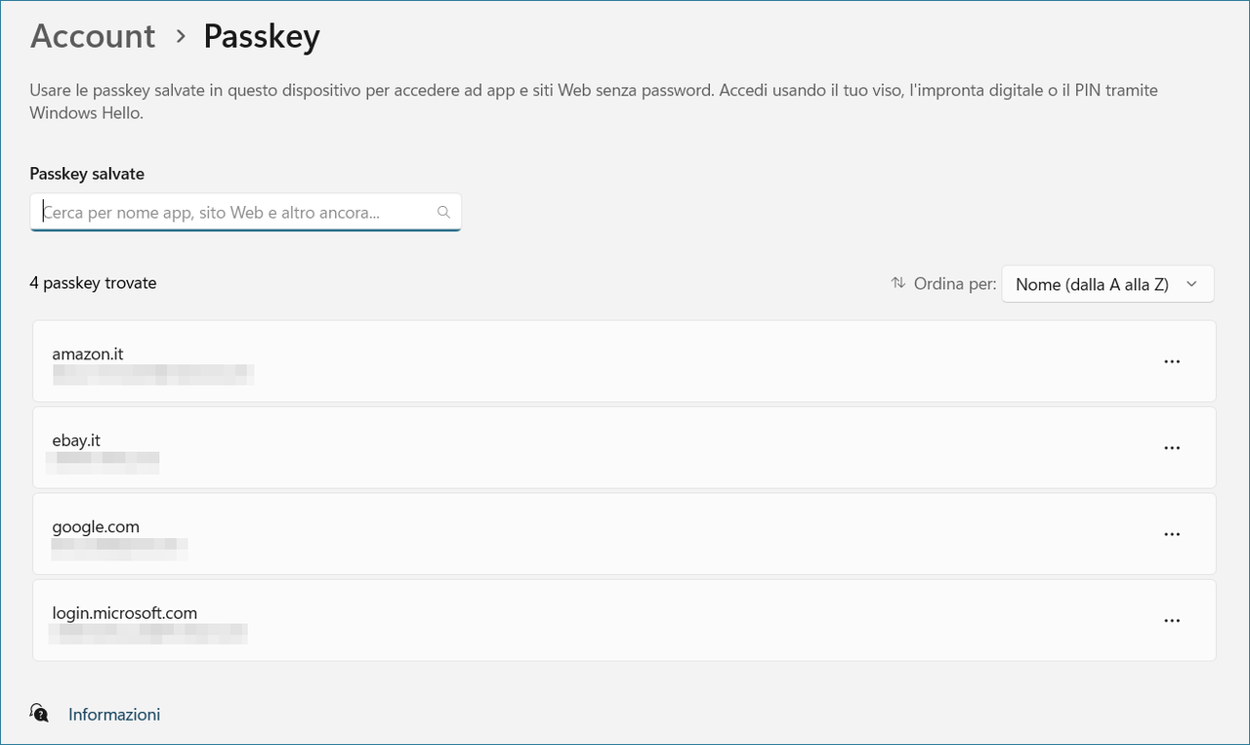Click the Passkey breadcrumb title

262,37
